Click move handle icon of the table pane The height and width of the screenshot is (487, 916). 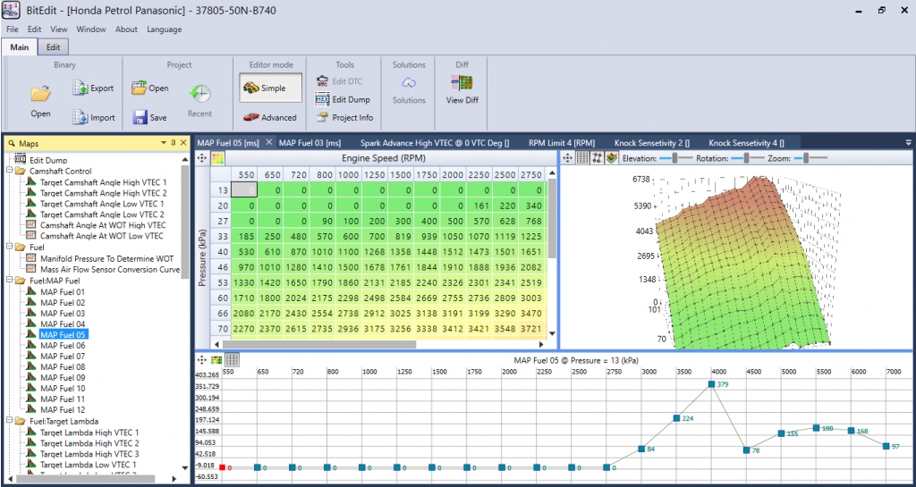point(202,158)
